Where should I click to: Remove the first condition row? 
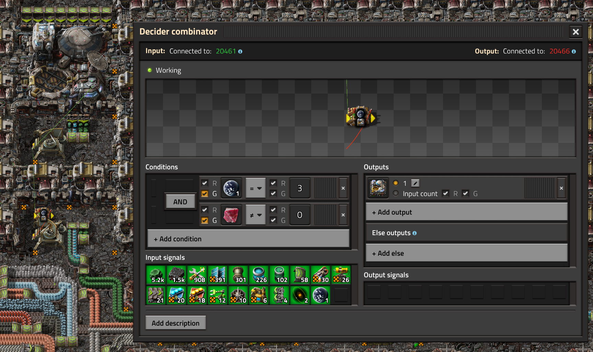(x=343, y=188)
